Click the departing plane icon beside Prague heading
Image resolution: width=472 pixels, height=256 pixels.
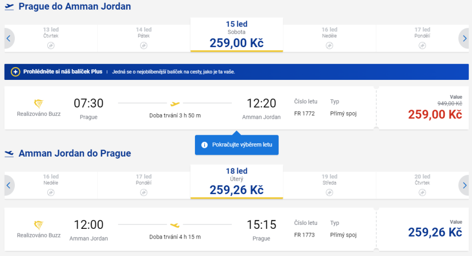tap(9, 7)
